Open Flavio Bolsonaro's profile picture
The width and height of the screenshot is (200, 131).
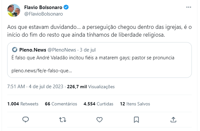[x=14, y=10]
